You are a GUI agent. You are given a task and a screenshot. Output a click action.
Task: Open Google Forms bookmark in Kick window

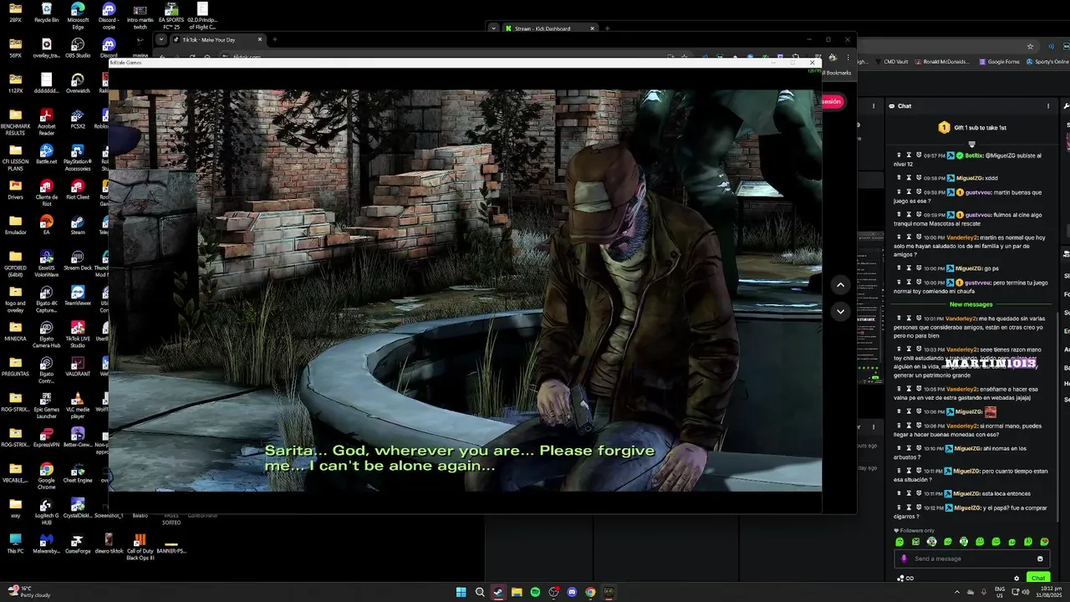tap(1000, 61)
